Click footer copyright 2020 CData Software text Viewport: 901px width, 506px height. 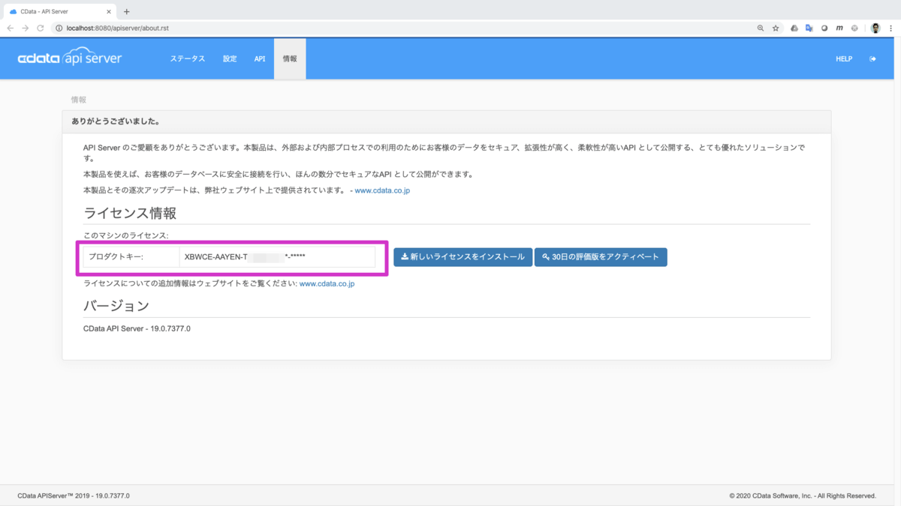click(x=803, y=496)
